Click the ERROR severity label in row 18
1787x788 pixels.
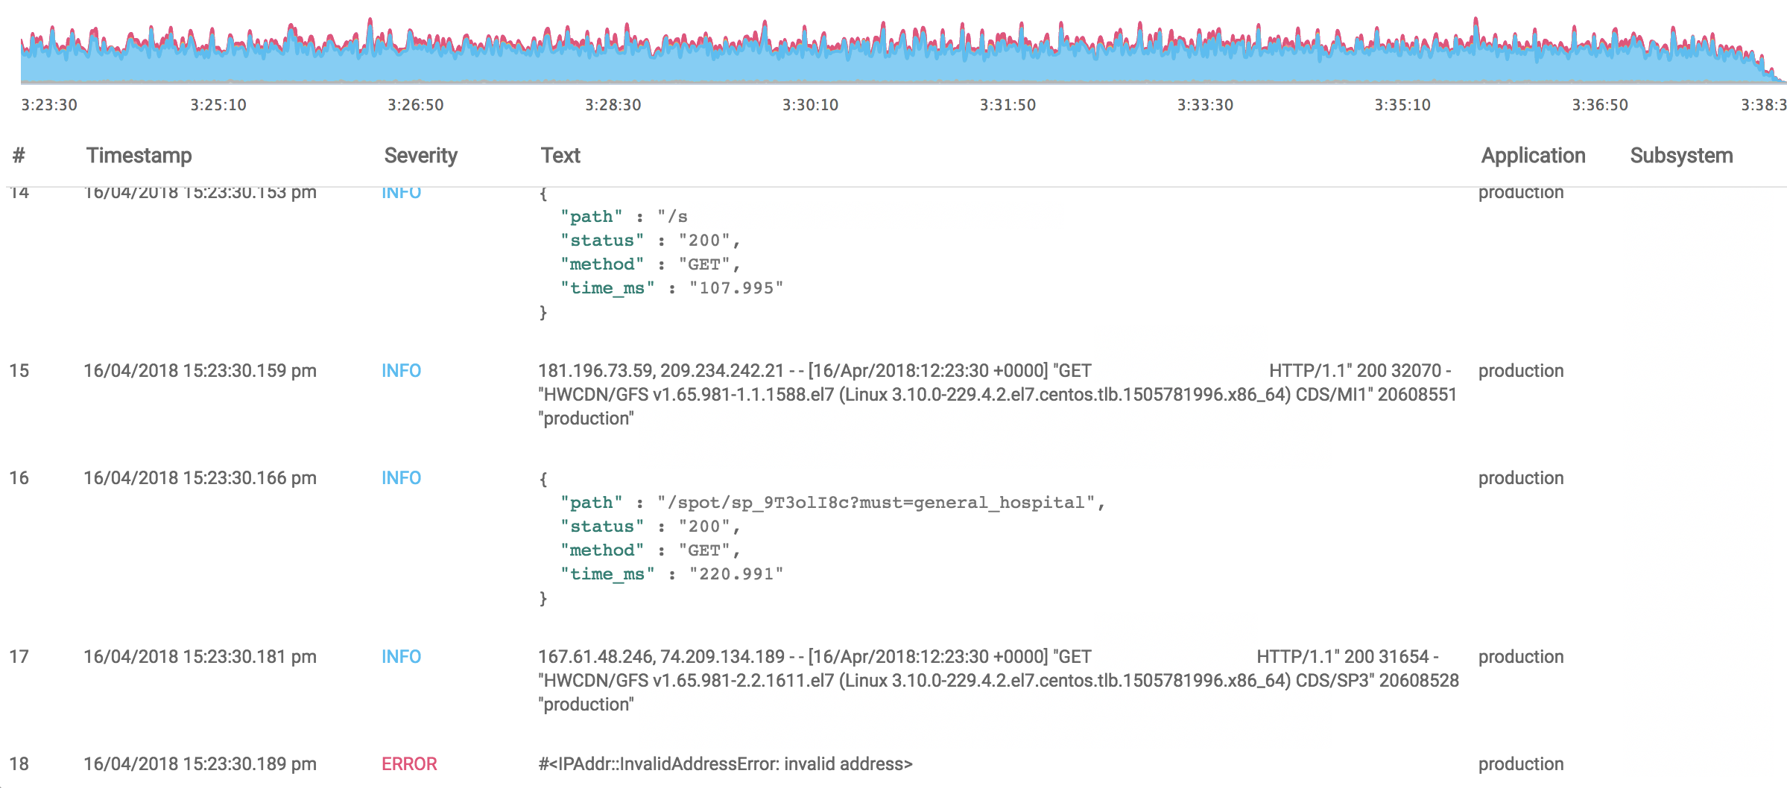(409, 764)
